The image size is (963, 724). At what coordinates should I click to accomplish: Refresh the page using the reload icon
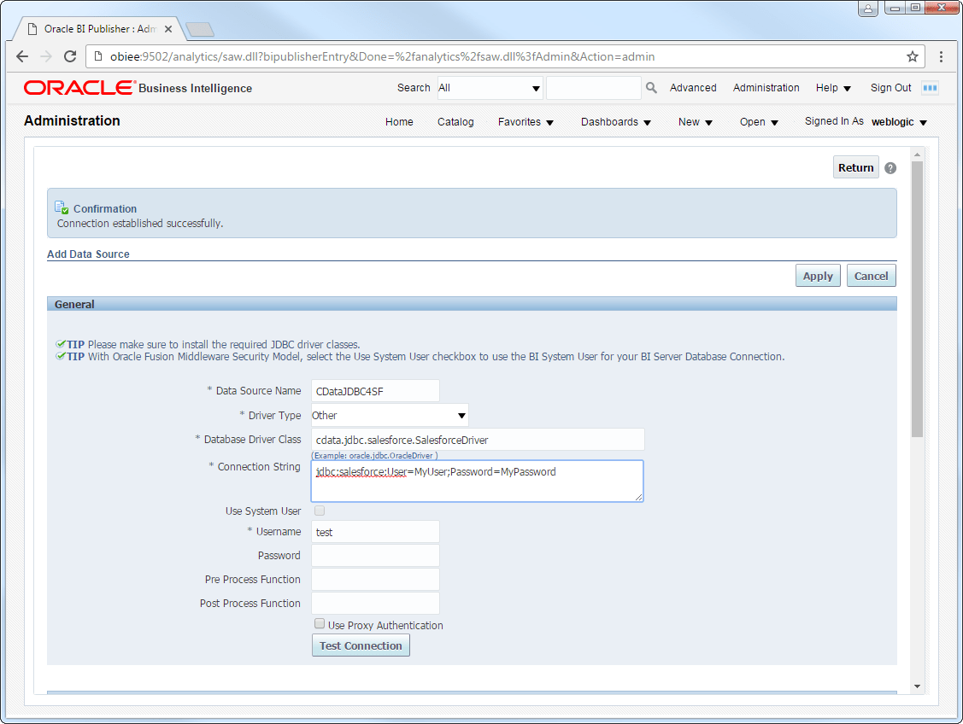click(71, 56)
